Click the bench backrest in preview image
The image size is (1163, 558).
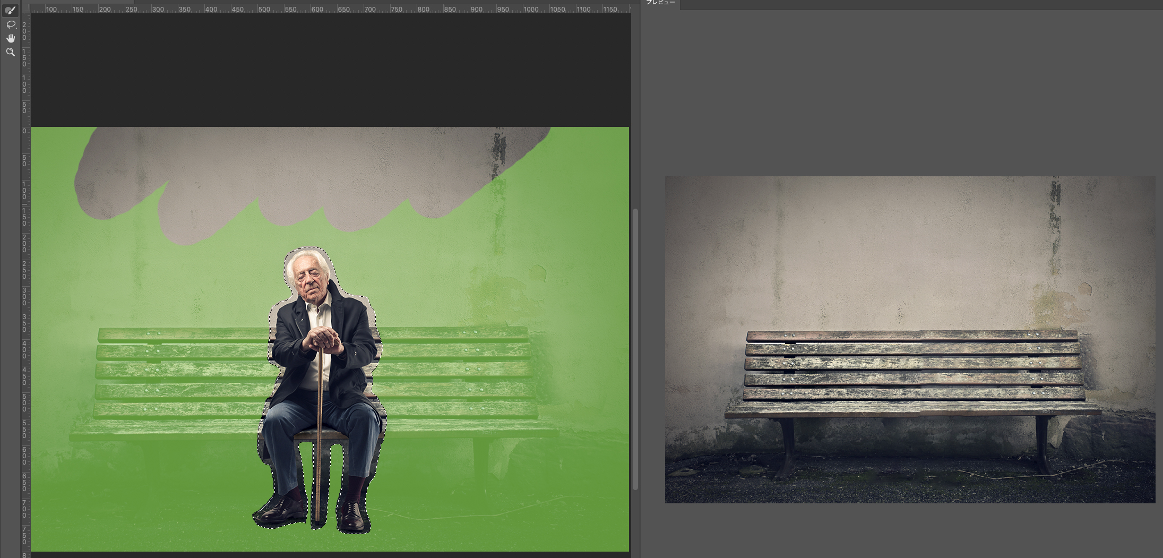click(913, 364)
